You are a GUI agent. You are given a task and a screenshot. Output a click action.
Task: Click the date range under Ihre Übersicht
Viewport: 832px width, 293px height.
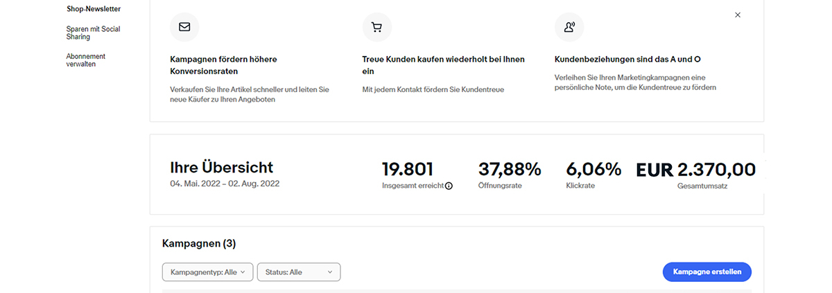click(225, 184)
